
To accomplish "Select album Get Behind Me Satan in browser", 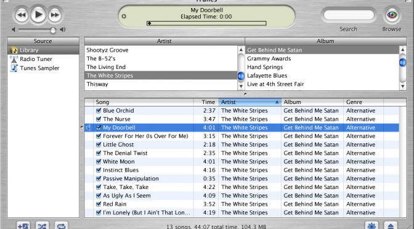I will [x=322, y=50].
